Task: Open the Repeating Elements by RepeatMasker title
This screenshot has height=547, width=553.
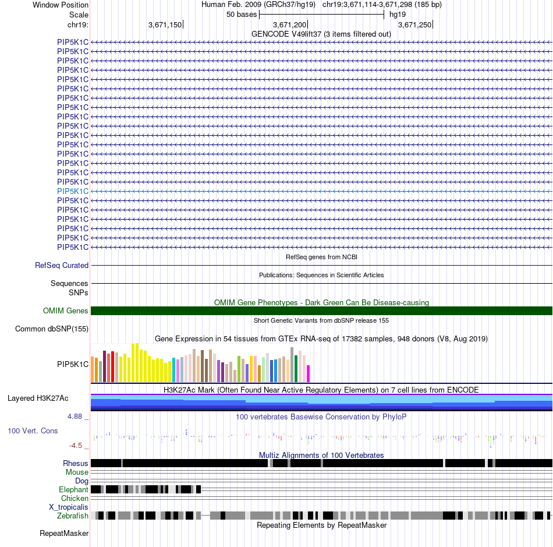Action: coord(322,525)
